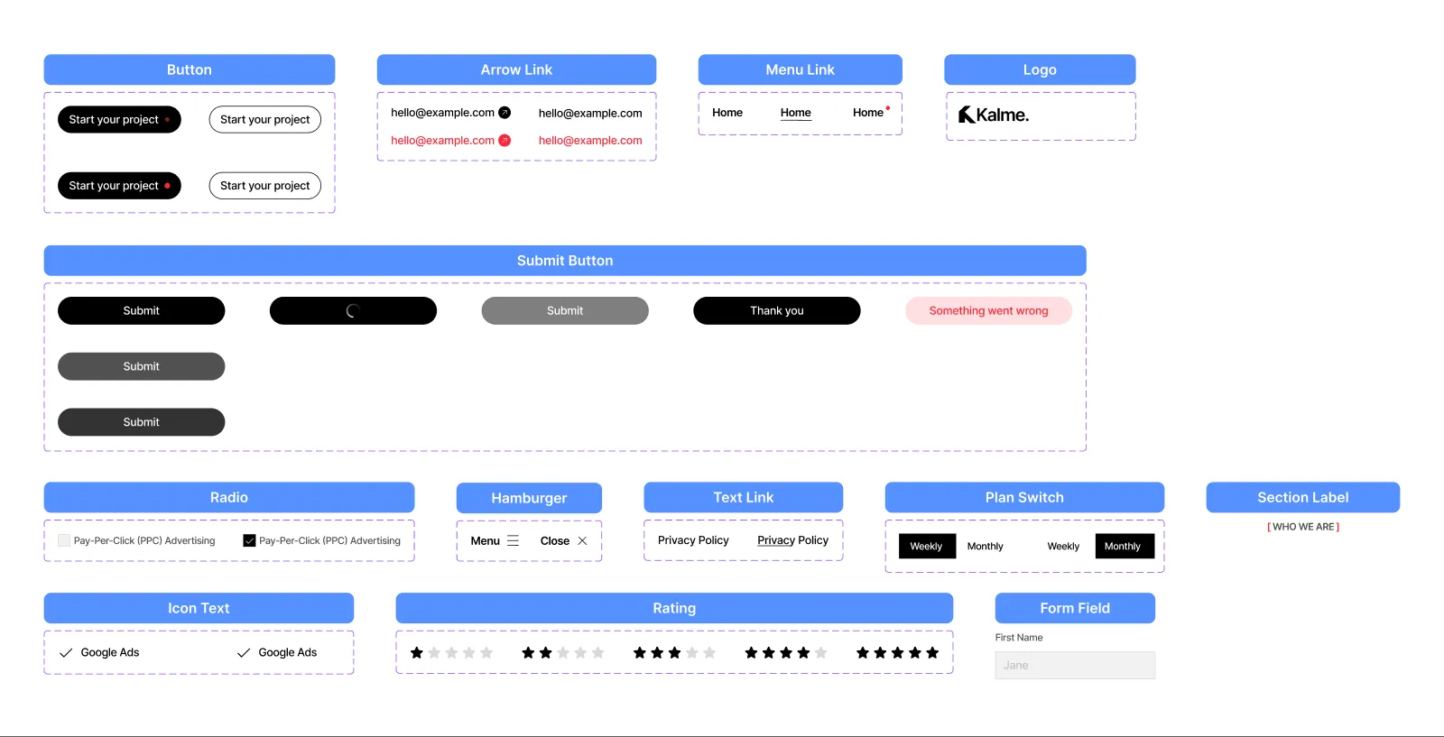Select the five-star rating group

[897, 652]
